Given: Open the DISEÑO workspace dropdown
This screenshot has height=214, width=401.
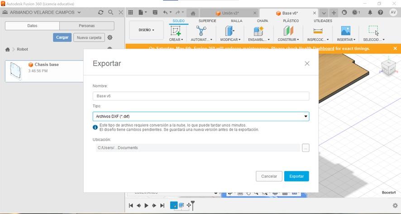Looking at the screenshot, I should tap(146, 30).
